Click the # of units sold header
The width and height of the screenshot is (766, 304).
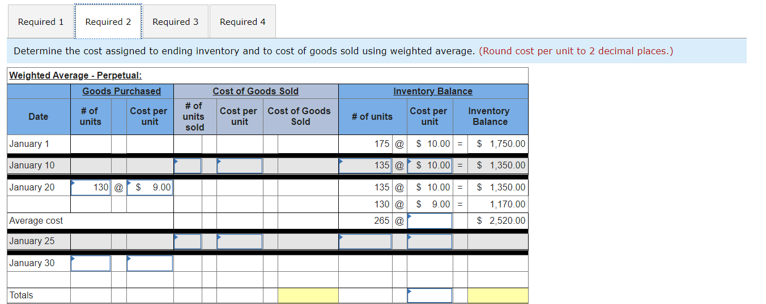pos(194,116)
